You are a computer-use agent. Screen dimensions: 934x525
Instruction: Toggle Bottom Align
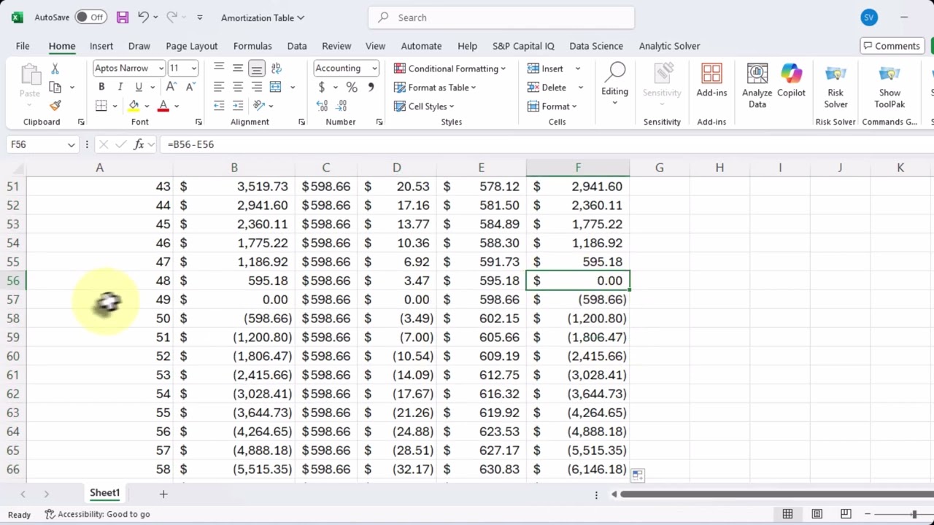click(x=257, y=68)
